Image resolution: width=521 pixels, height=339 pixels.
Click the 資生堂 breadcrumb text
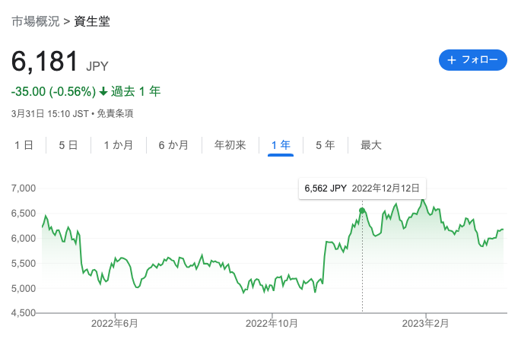(92, 21)
